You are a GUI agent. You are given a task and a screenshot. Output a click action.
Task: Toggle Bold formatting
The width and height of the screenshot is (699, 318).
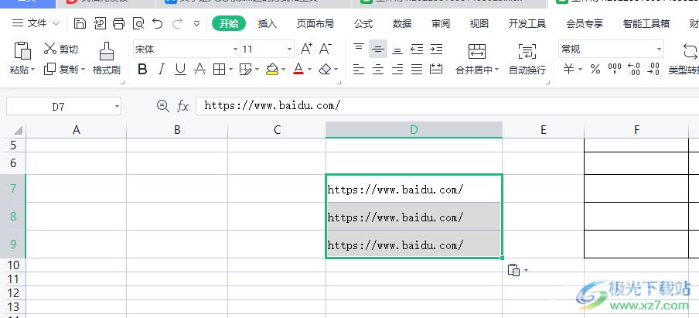(142, 69)
